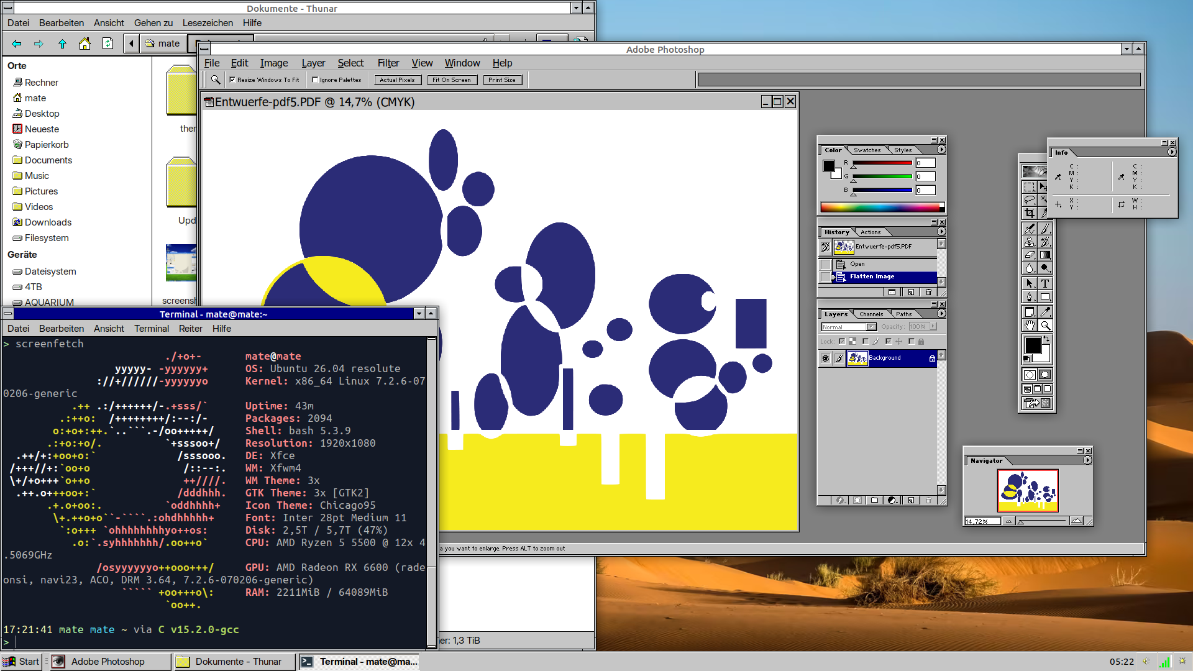Toggle Ignore Palettes checkbox
Viewport: 1193px width, 671px height.
(x=315, y=80)
